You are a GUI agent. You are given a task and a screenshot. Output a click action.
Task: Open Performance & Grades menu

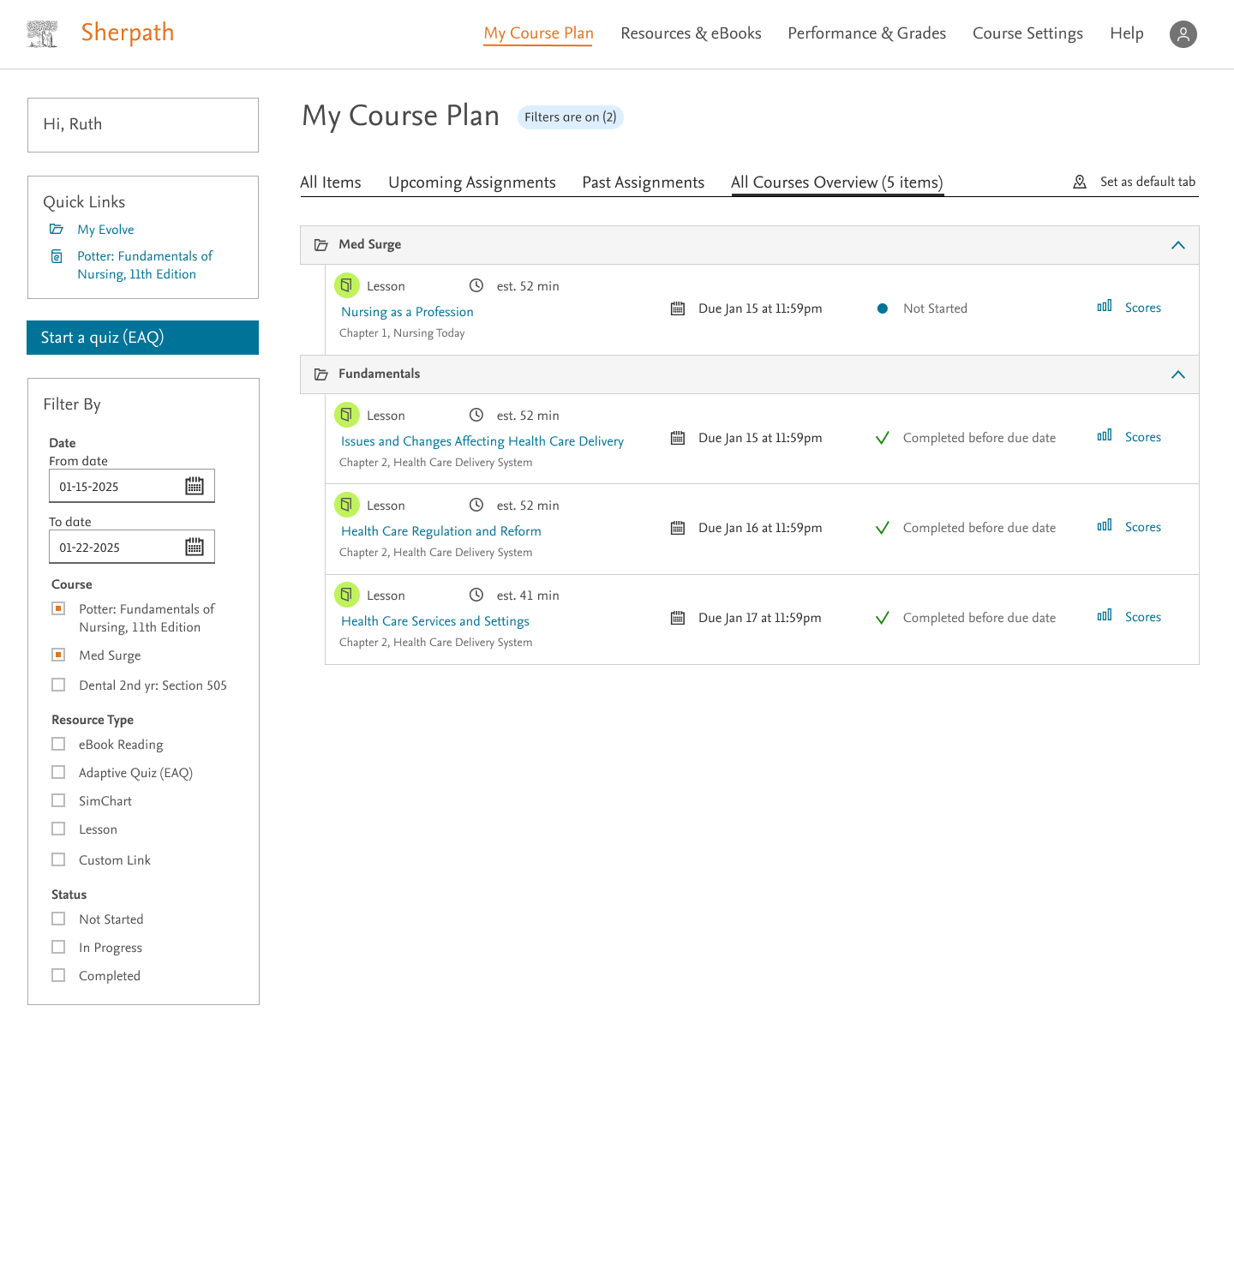[x=866, y=33]
